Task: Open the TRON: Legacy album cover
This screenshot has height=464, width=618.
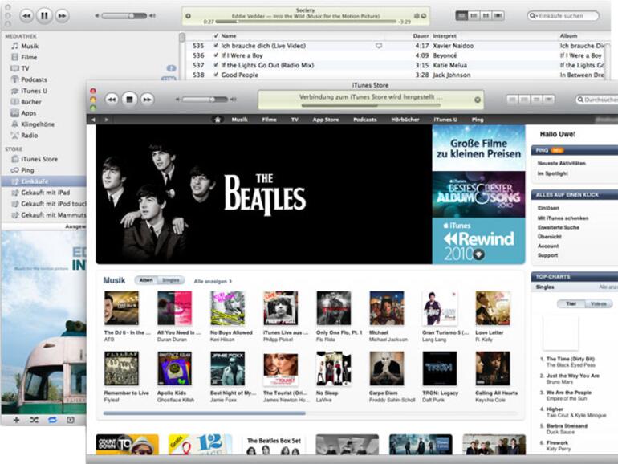Action: [x=440, y=368]
